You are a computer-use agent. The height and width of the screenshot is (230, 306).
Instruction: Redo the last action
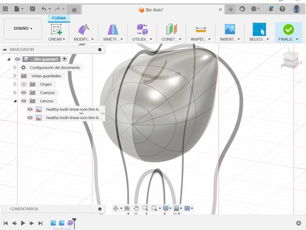(58, 9)
